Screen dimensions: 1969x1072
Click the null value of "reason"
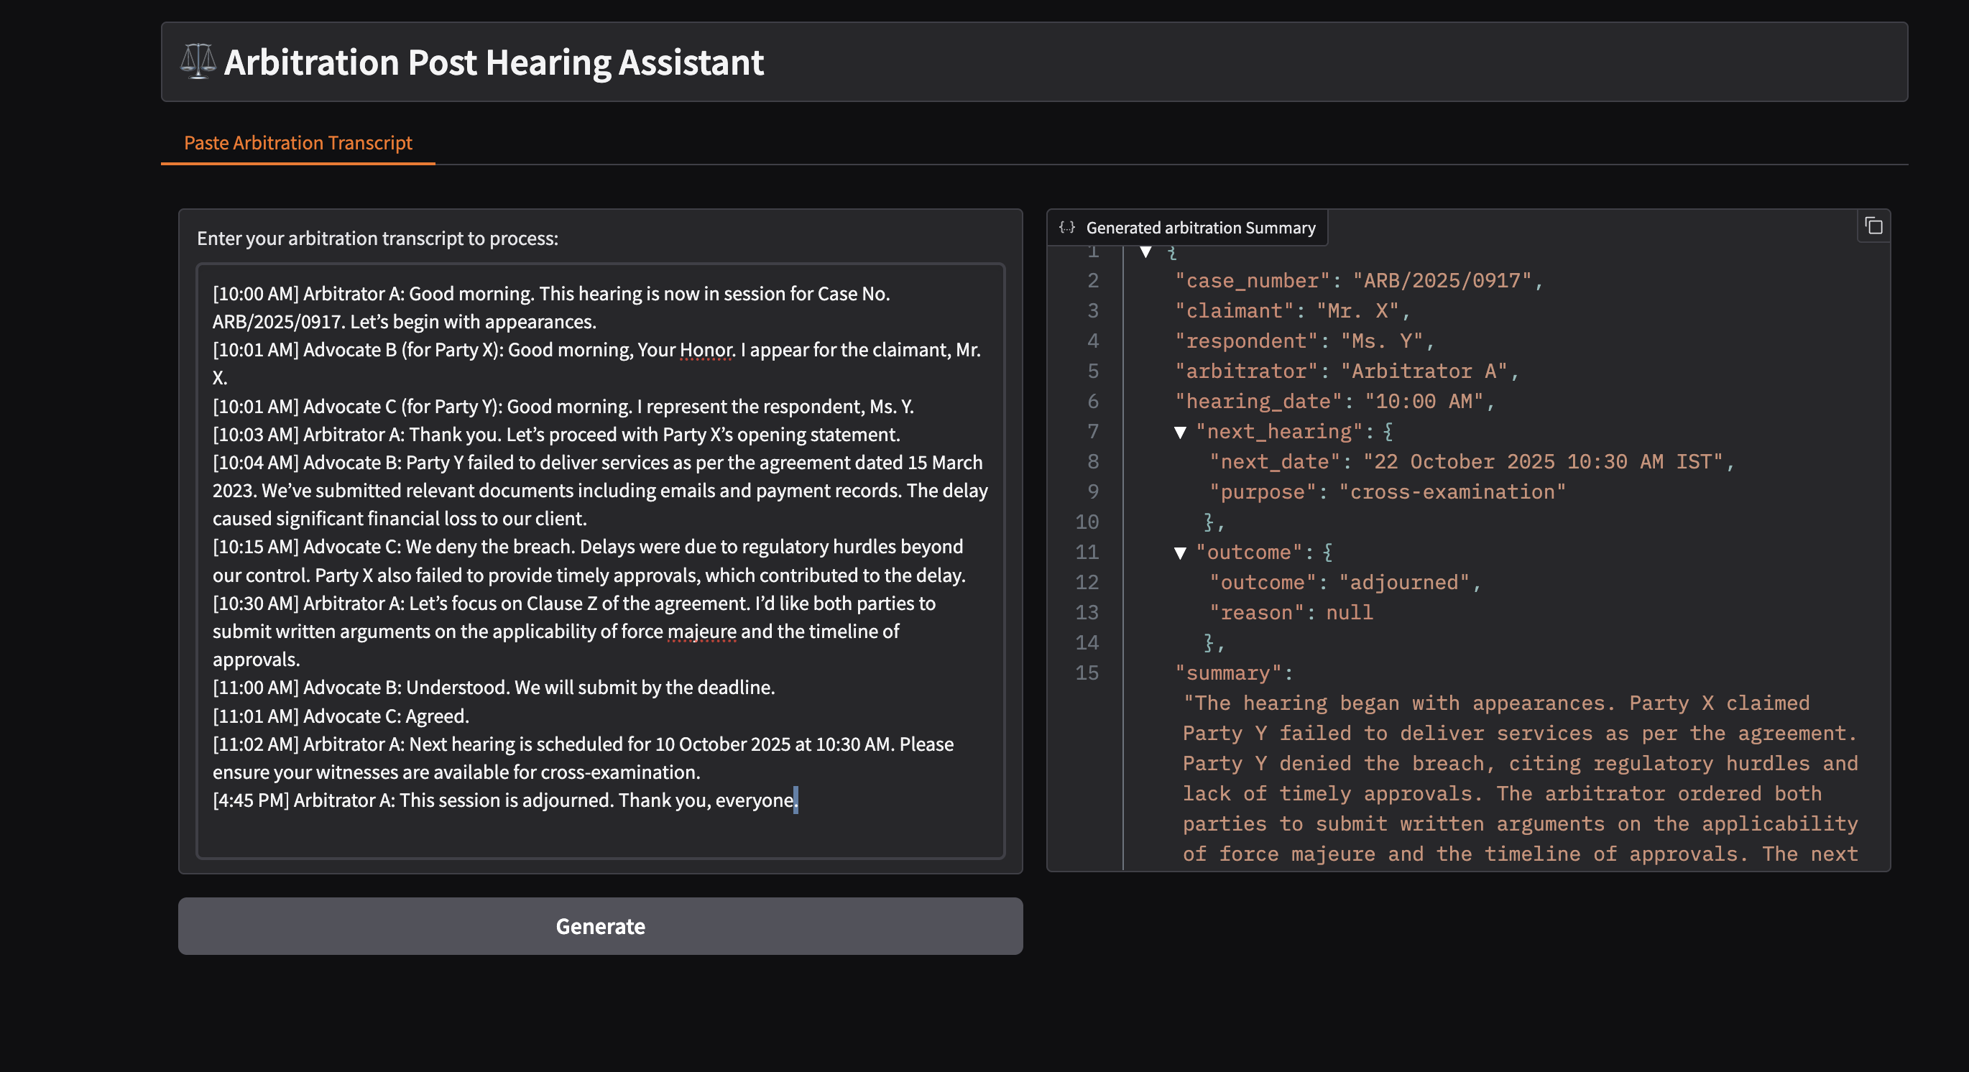point(1349,613)
